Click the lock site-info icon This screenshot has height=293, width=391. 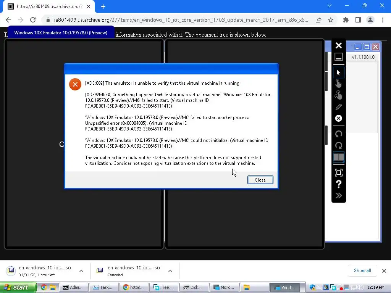click(48, 20)
